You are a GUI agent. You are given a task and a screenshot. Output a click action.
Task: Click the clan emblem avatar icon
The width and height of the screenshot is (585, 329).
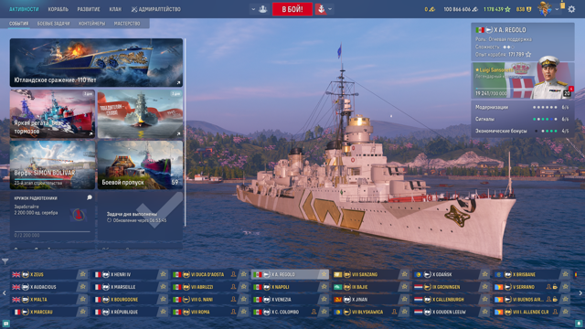click(x=545, y=9)
